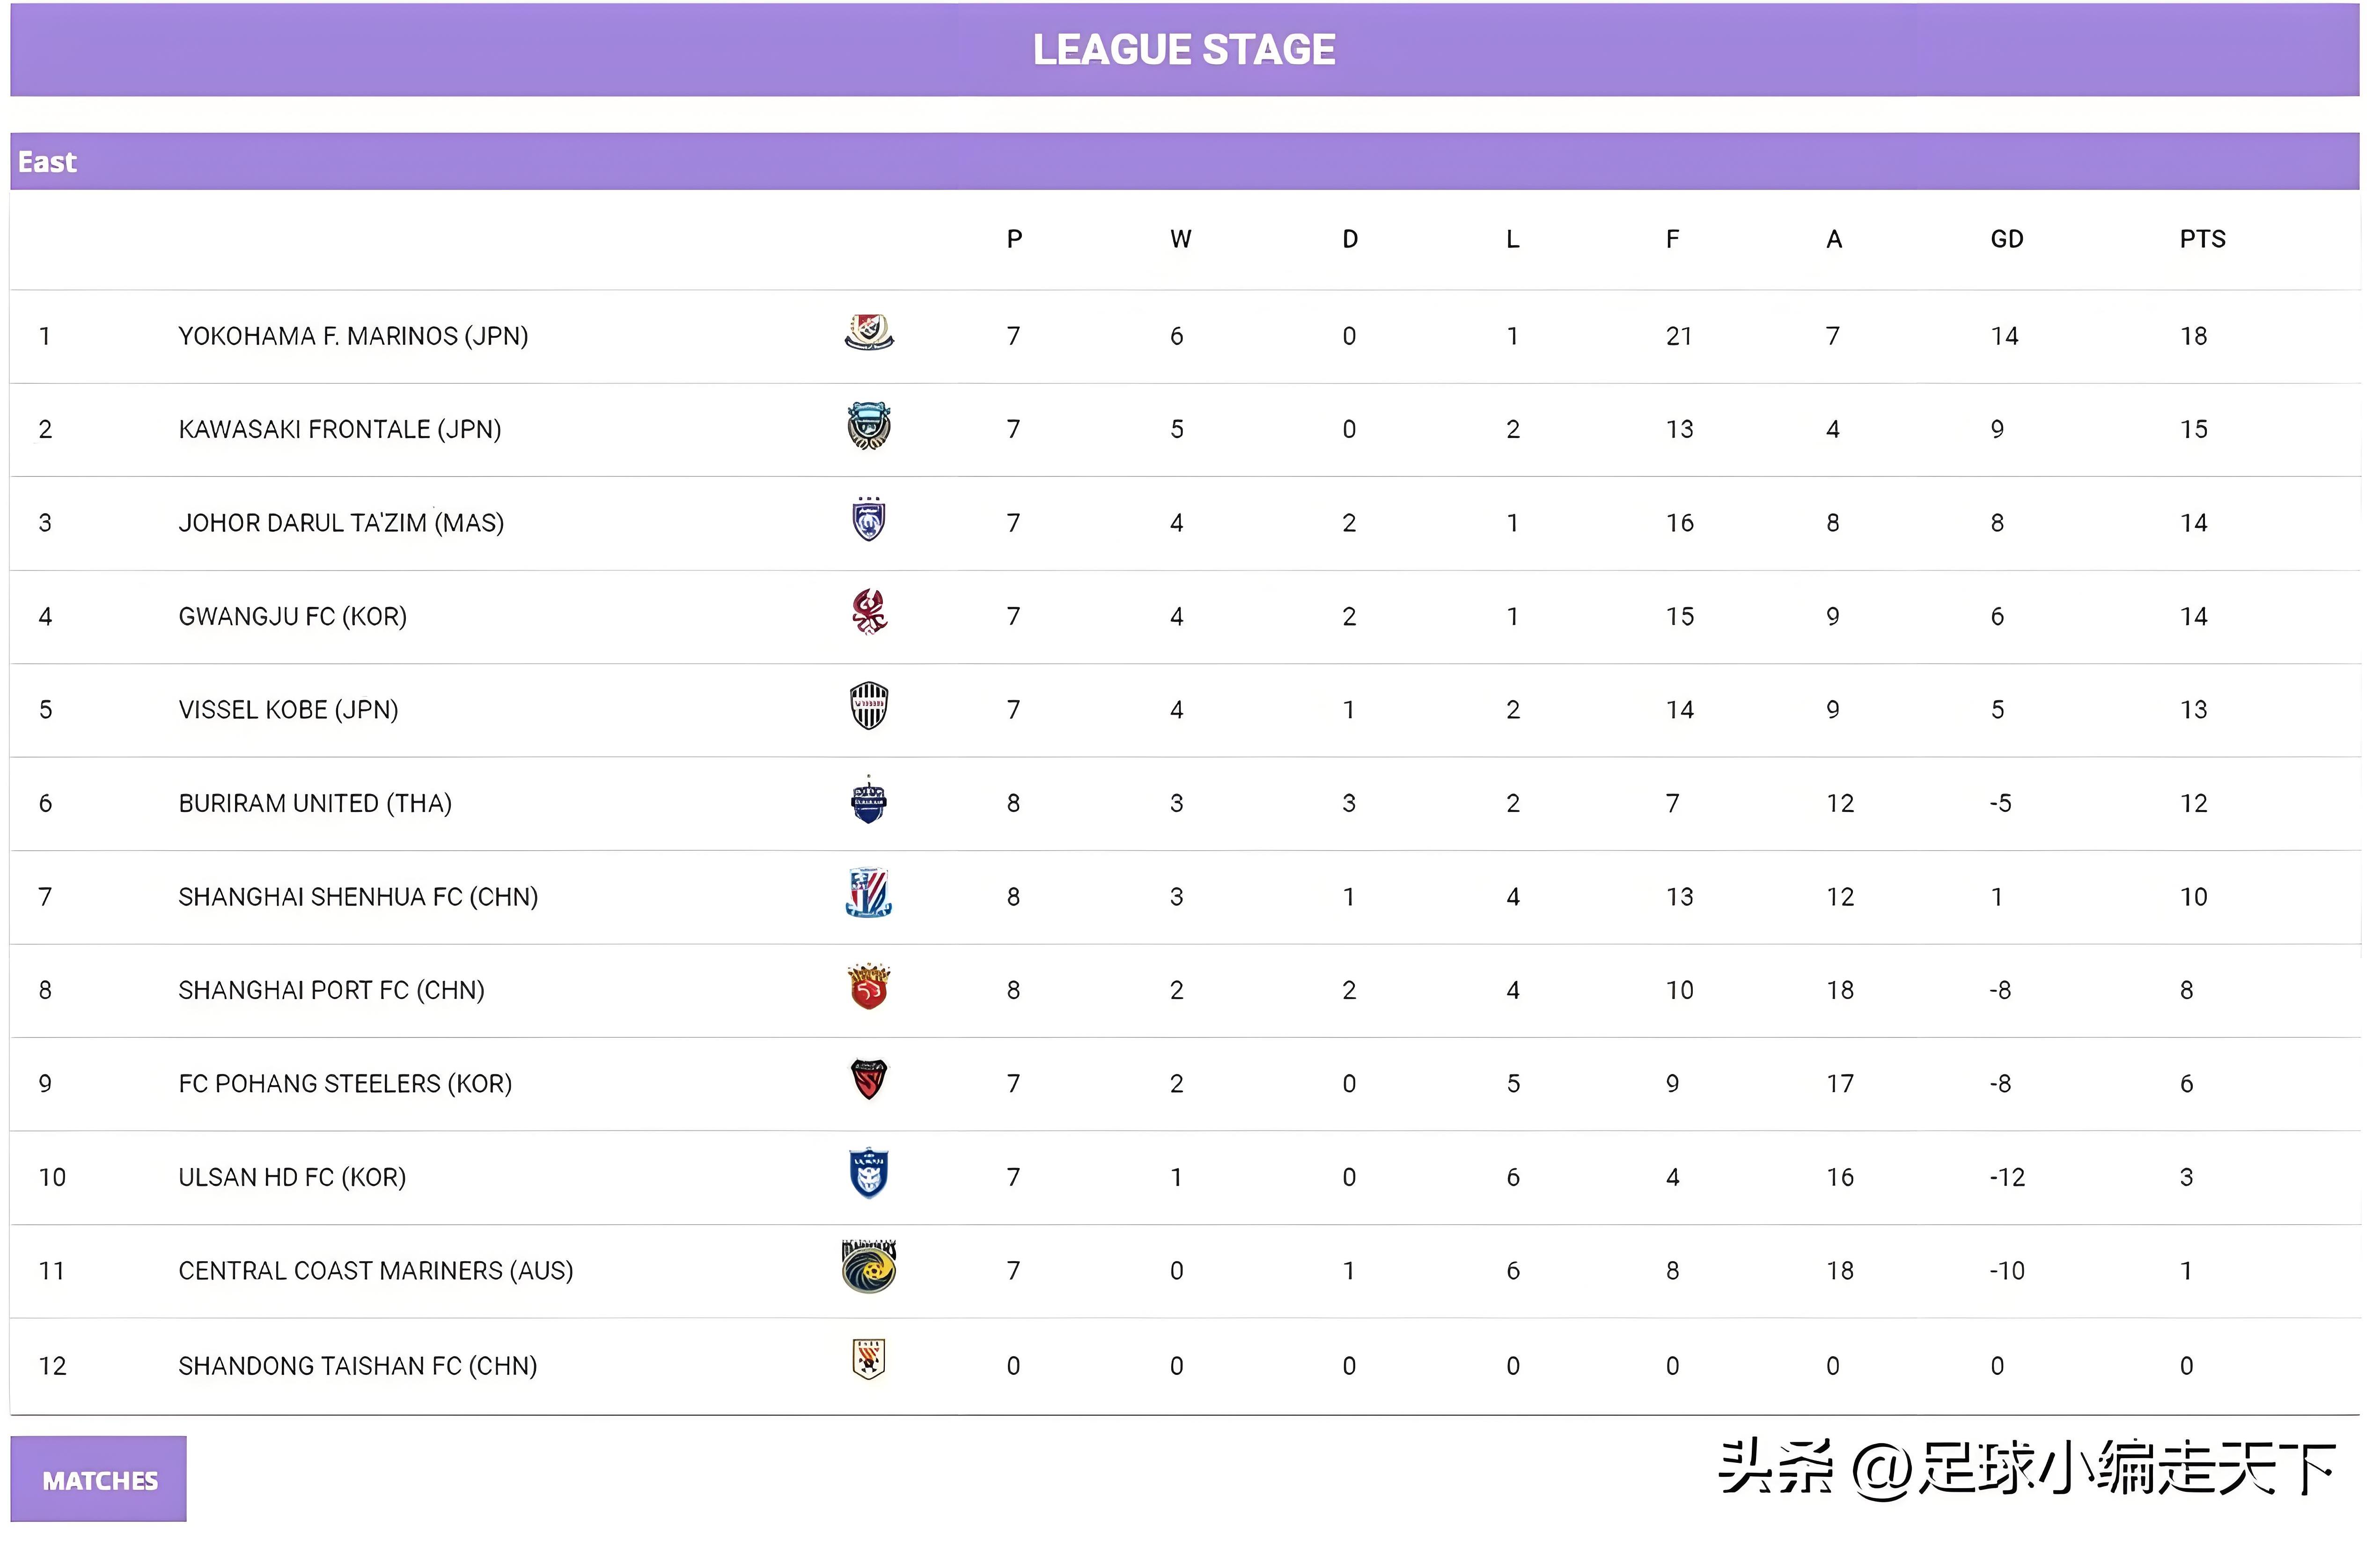Click the PTS column header
Screen dimensions: 2380x1541
click(x=2202, y=239)
